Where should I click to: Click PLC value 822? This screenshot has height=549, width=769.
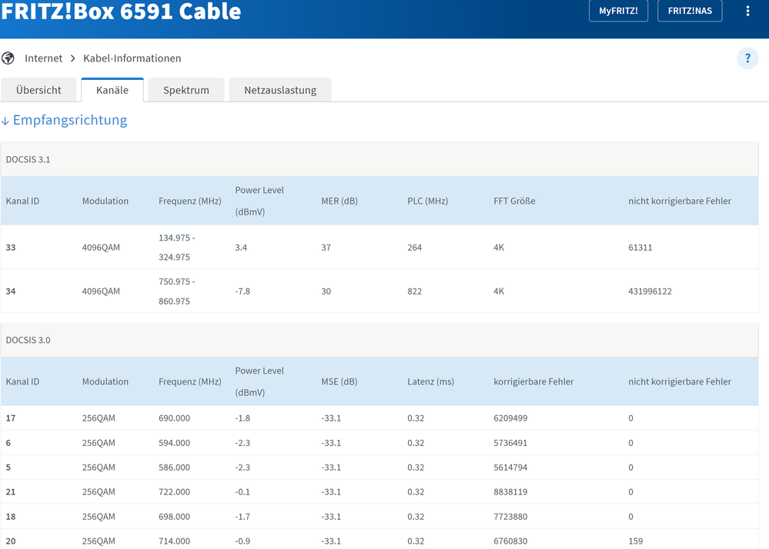coord(414,291)
